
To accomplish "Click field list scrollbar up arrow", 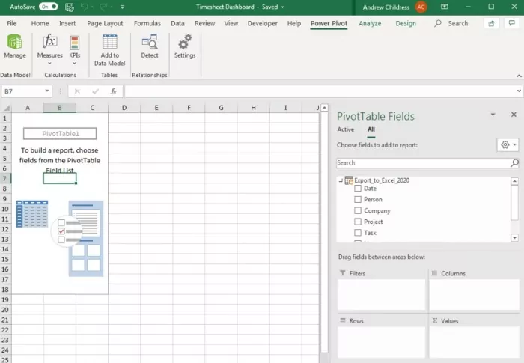I will point(514,181).
